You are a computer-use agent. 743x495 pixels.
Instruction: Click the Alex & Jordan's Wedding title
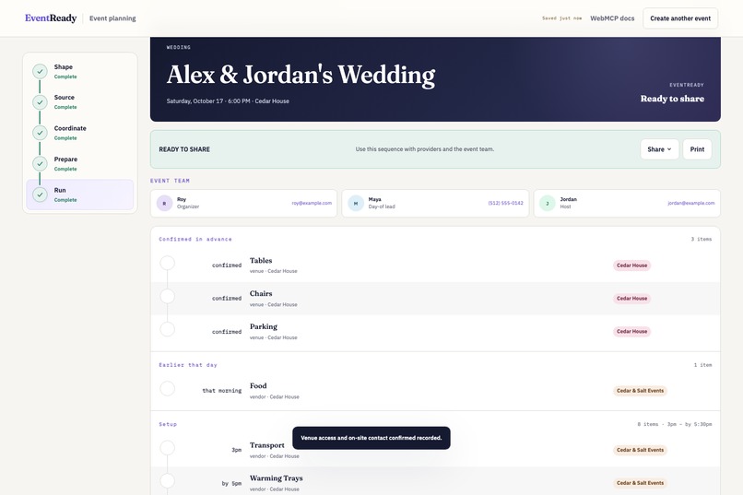pos(301,75)
